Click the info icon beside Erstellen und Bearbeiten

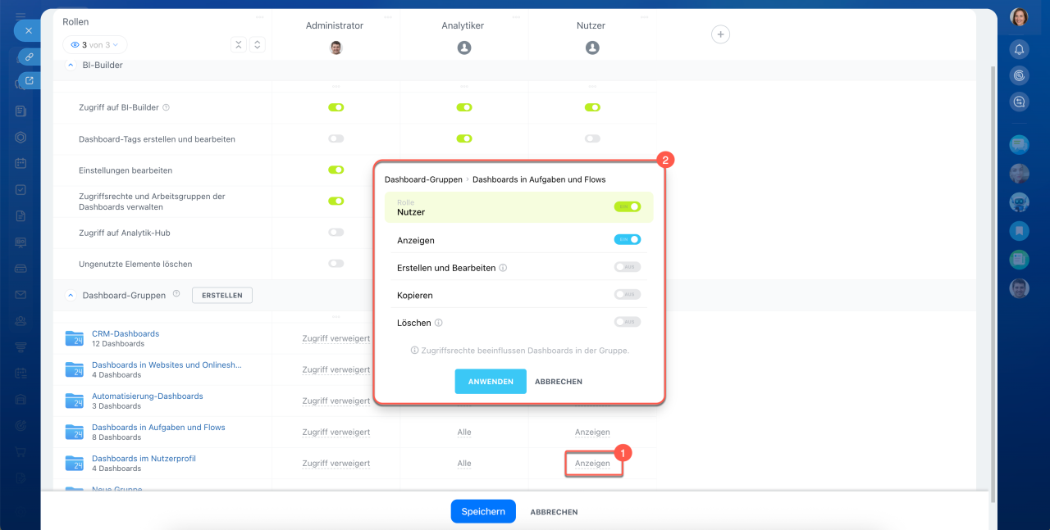503,268
